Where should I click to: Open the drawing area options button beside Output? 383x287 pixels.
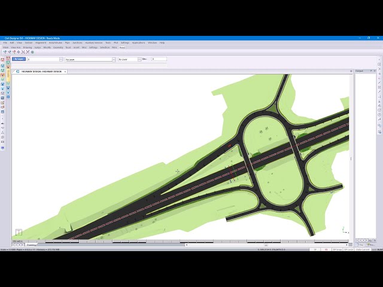(351, 71)
